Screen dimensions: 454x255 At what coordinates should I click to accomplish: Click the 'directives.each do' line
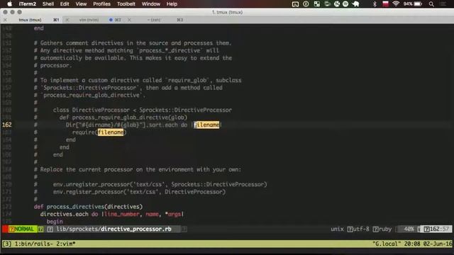[x=112, y=214]
